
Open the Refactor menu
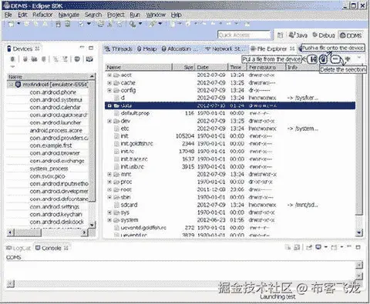click(x=42, y=15)
